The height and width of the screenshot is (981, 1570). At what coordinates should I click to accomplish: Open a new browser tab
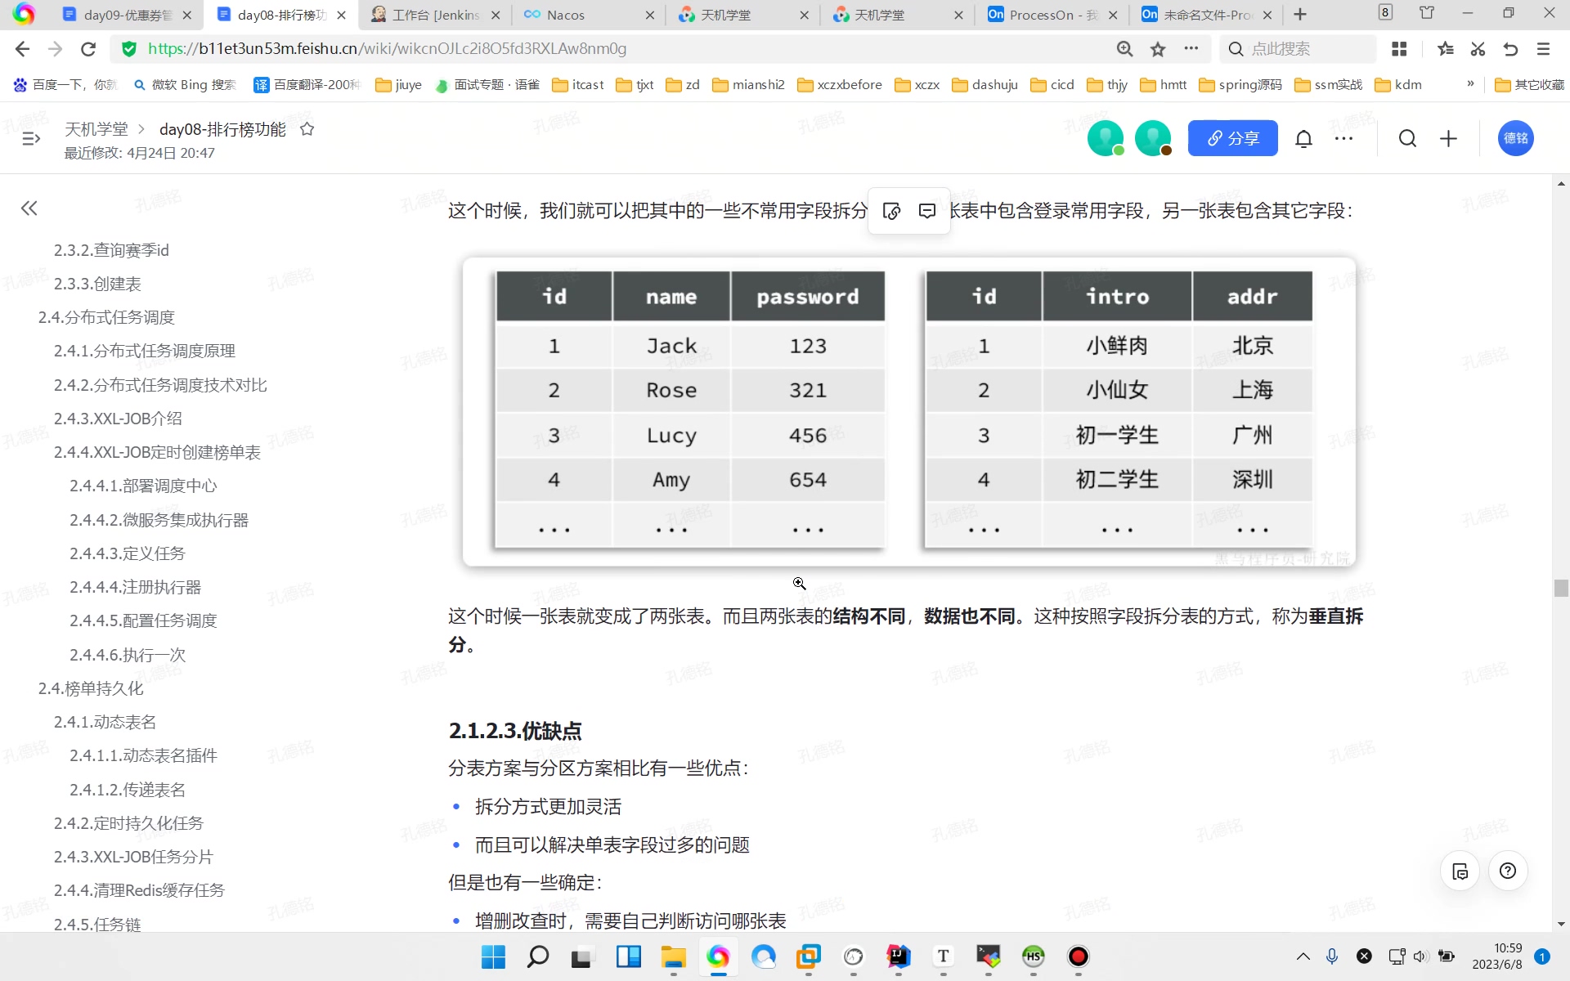click(1300, 15)
